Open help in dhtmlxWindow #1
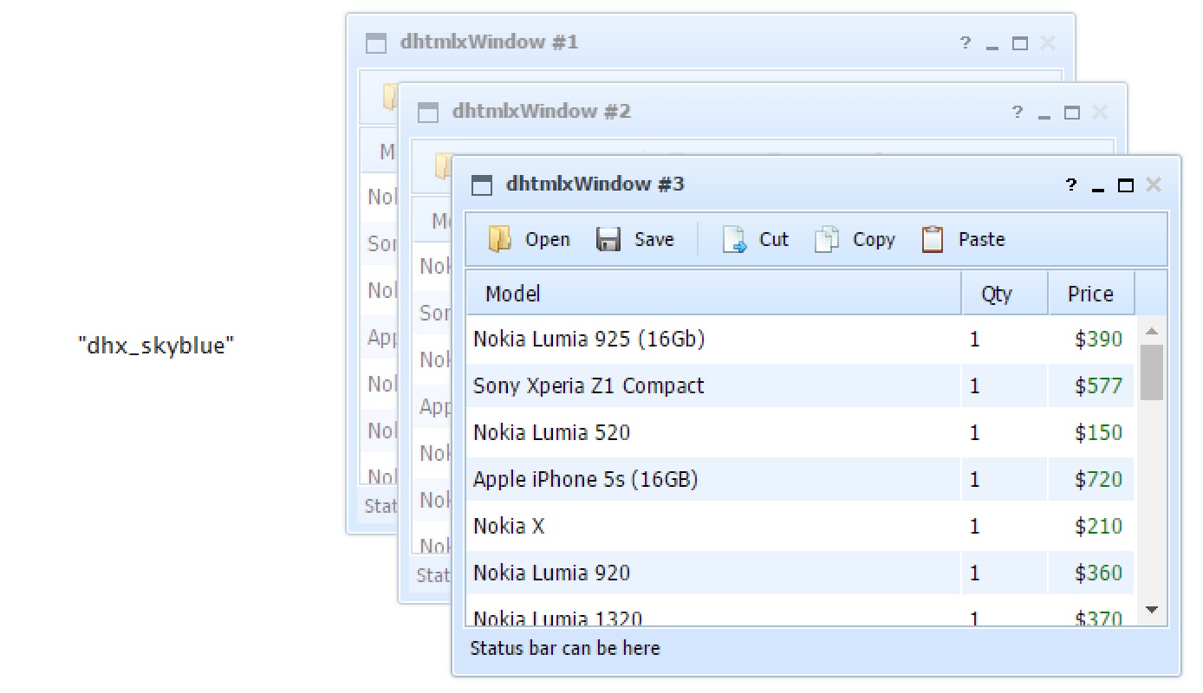 point(966,42)
